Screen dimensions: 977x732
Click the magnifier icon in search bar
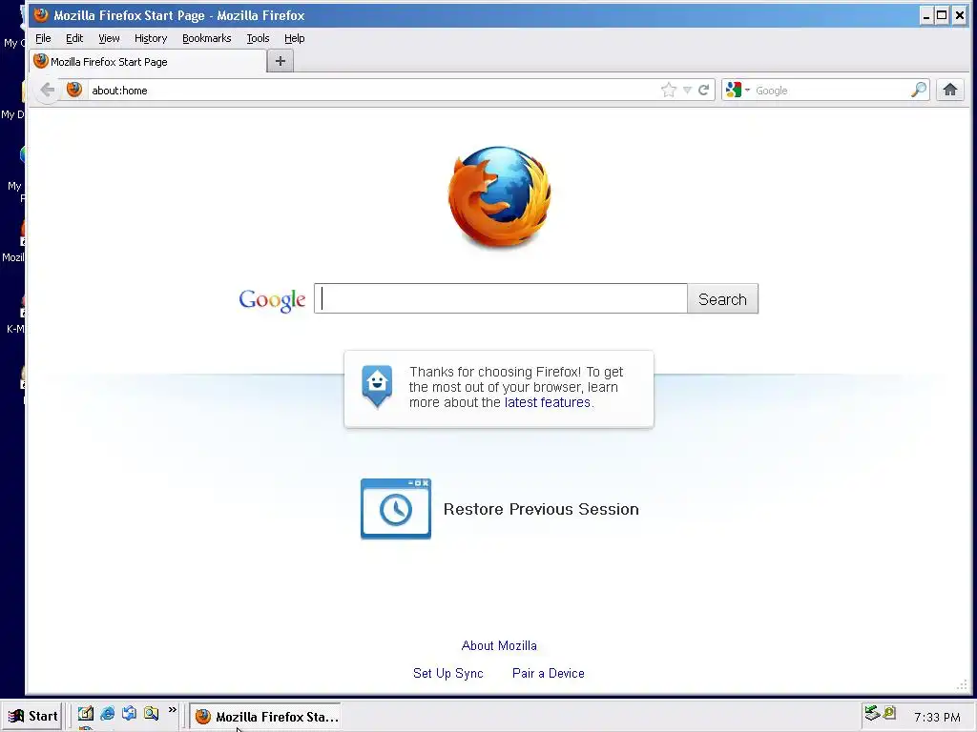tap(919, 91)
